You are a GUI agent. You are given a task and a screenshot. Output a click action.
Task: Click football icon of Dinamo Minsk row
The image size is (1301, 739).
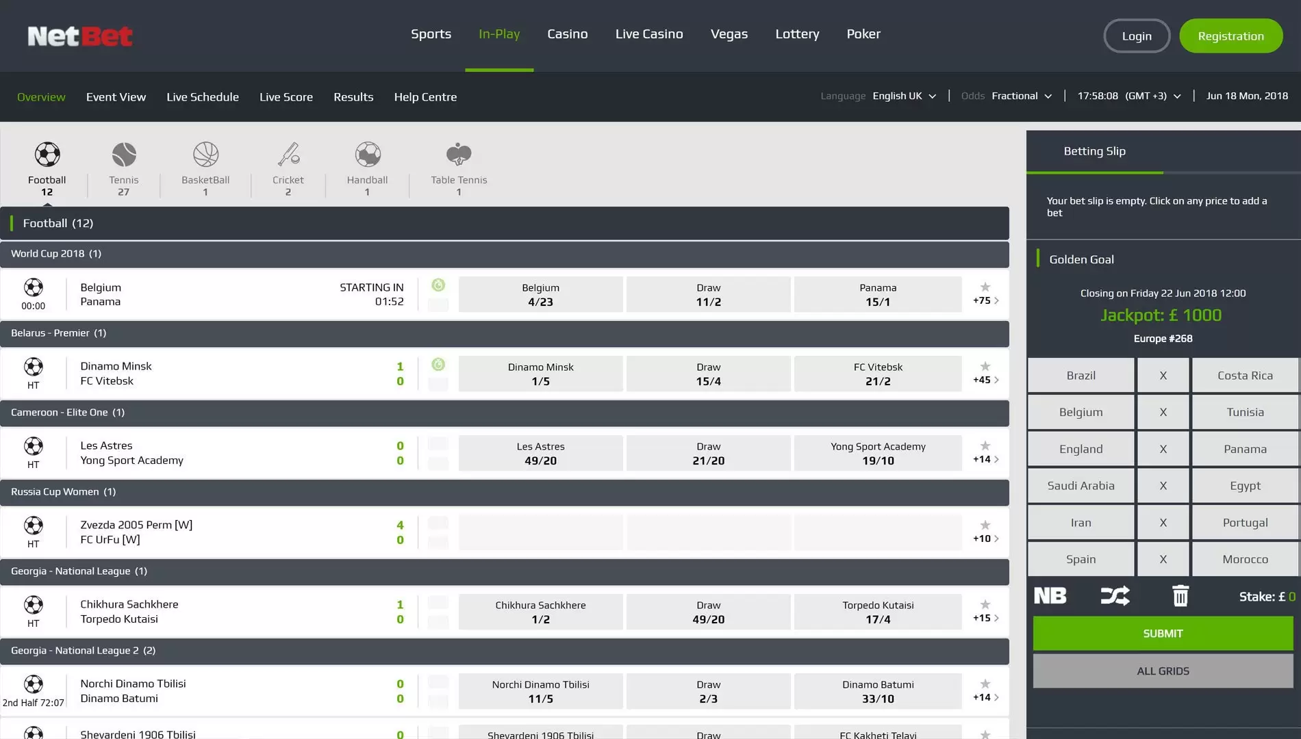33,367
